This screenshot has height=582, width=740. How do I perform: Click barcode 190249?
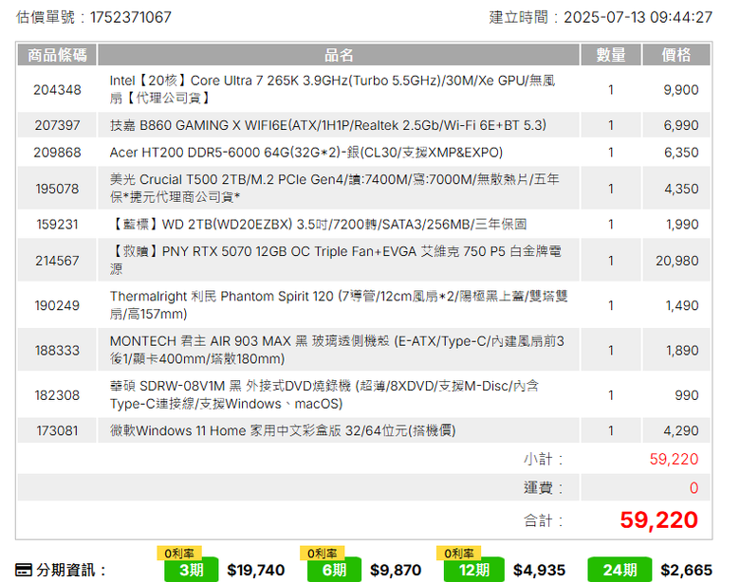click(x=57, y=305)
